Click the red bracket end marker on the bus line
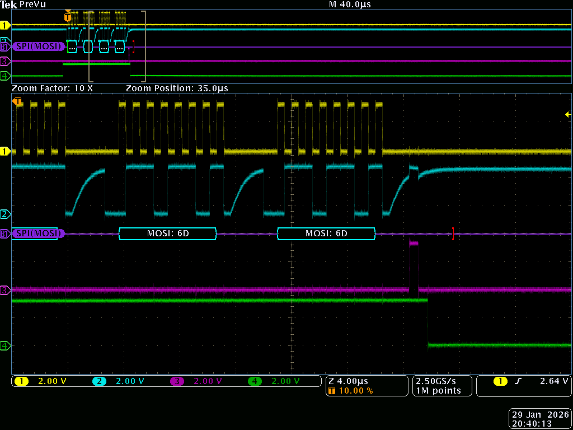573x430 pixels. click(453, 234)
